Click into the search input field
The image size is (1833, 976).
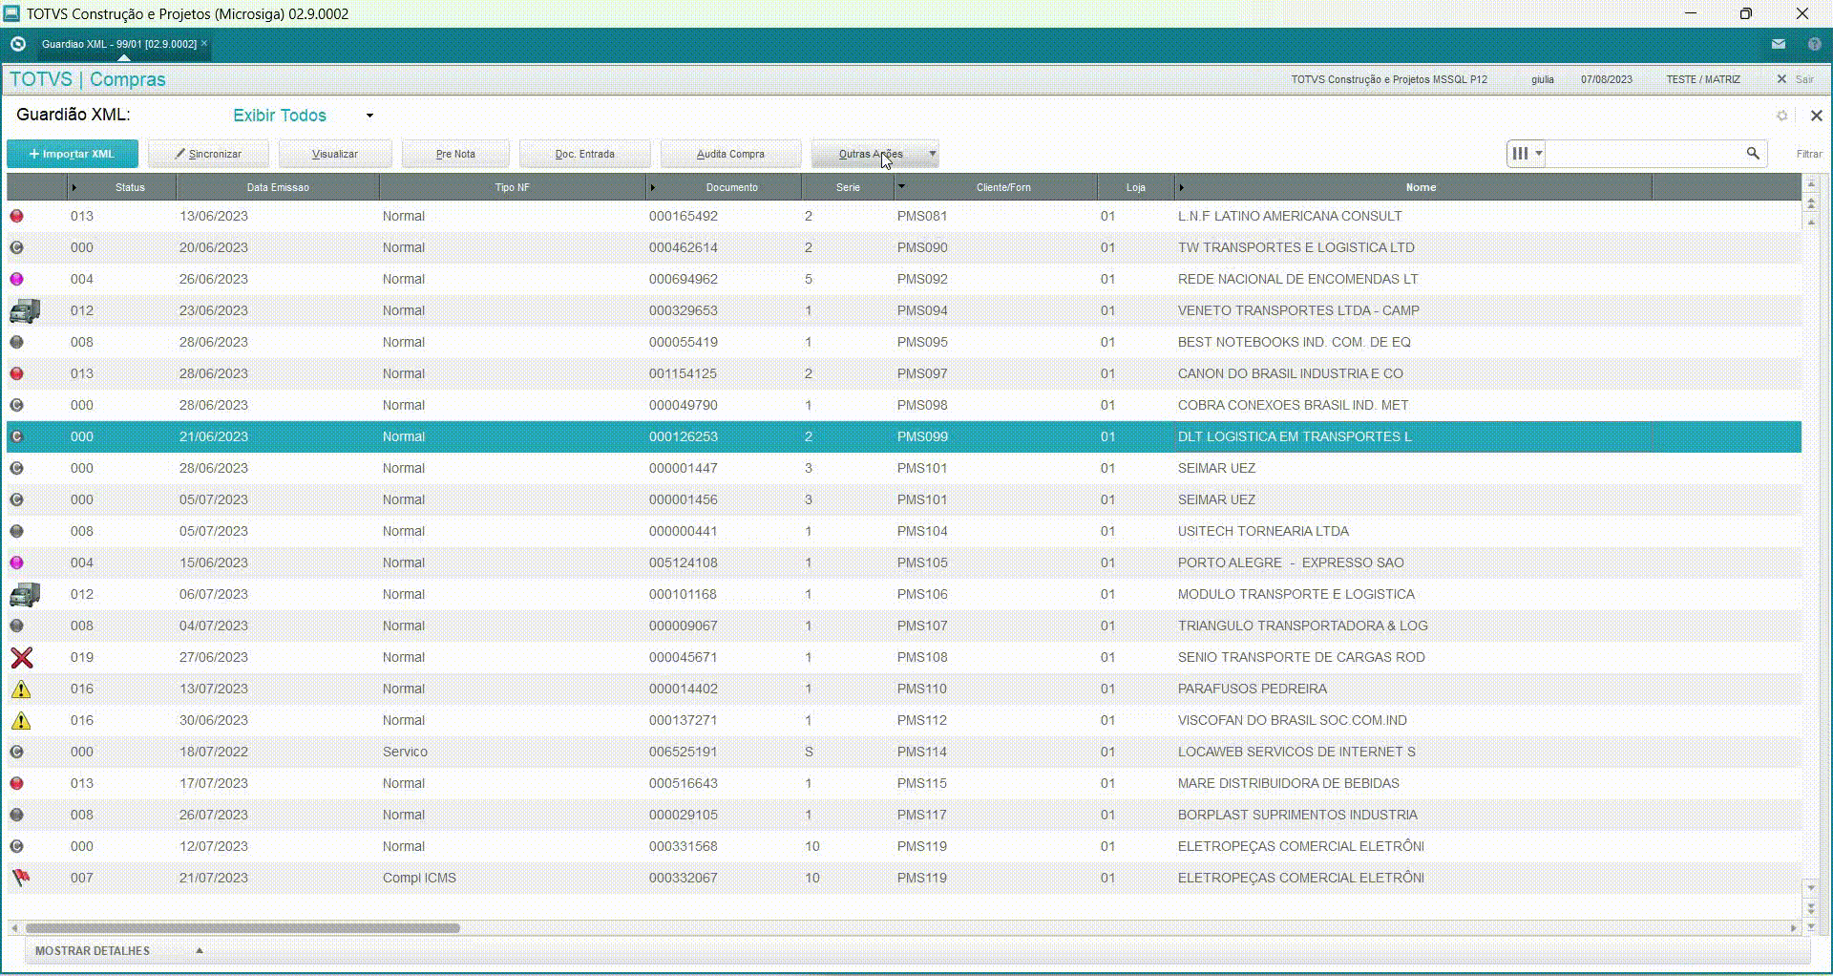(1645, 153)
